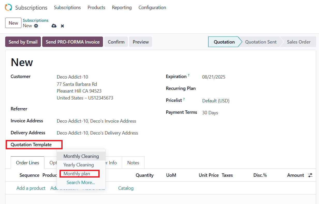This screenshot has height=204, width=319.
Task: Click the Taxes column header
Action: click(227, 175)
